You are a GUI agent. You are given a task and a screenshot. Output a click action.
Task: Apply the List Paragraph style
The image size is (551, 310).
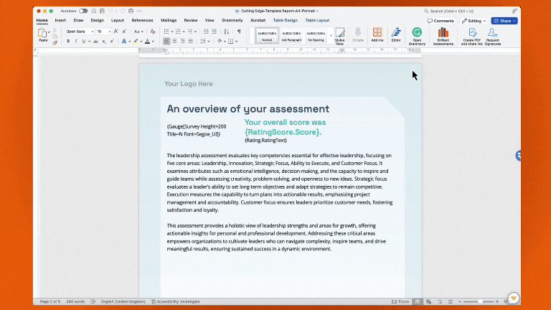click(291, 35)
